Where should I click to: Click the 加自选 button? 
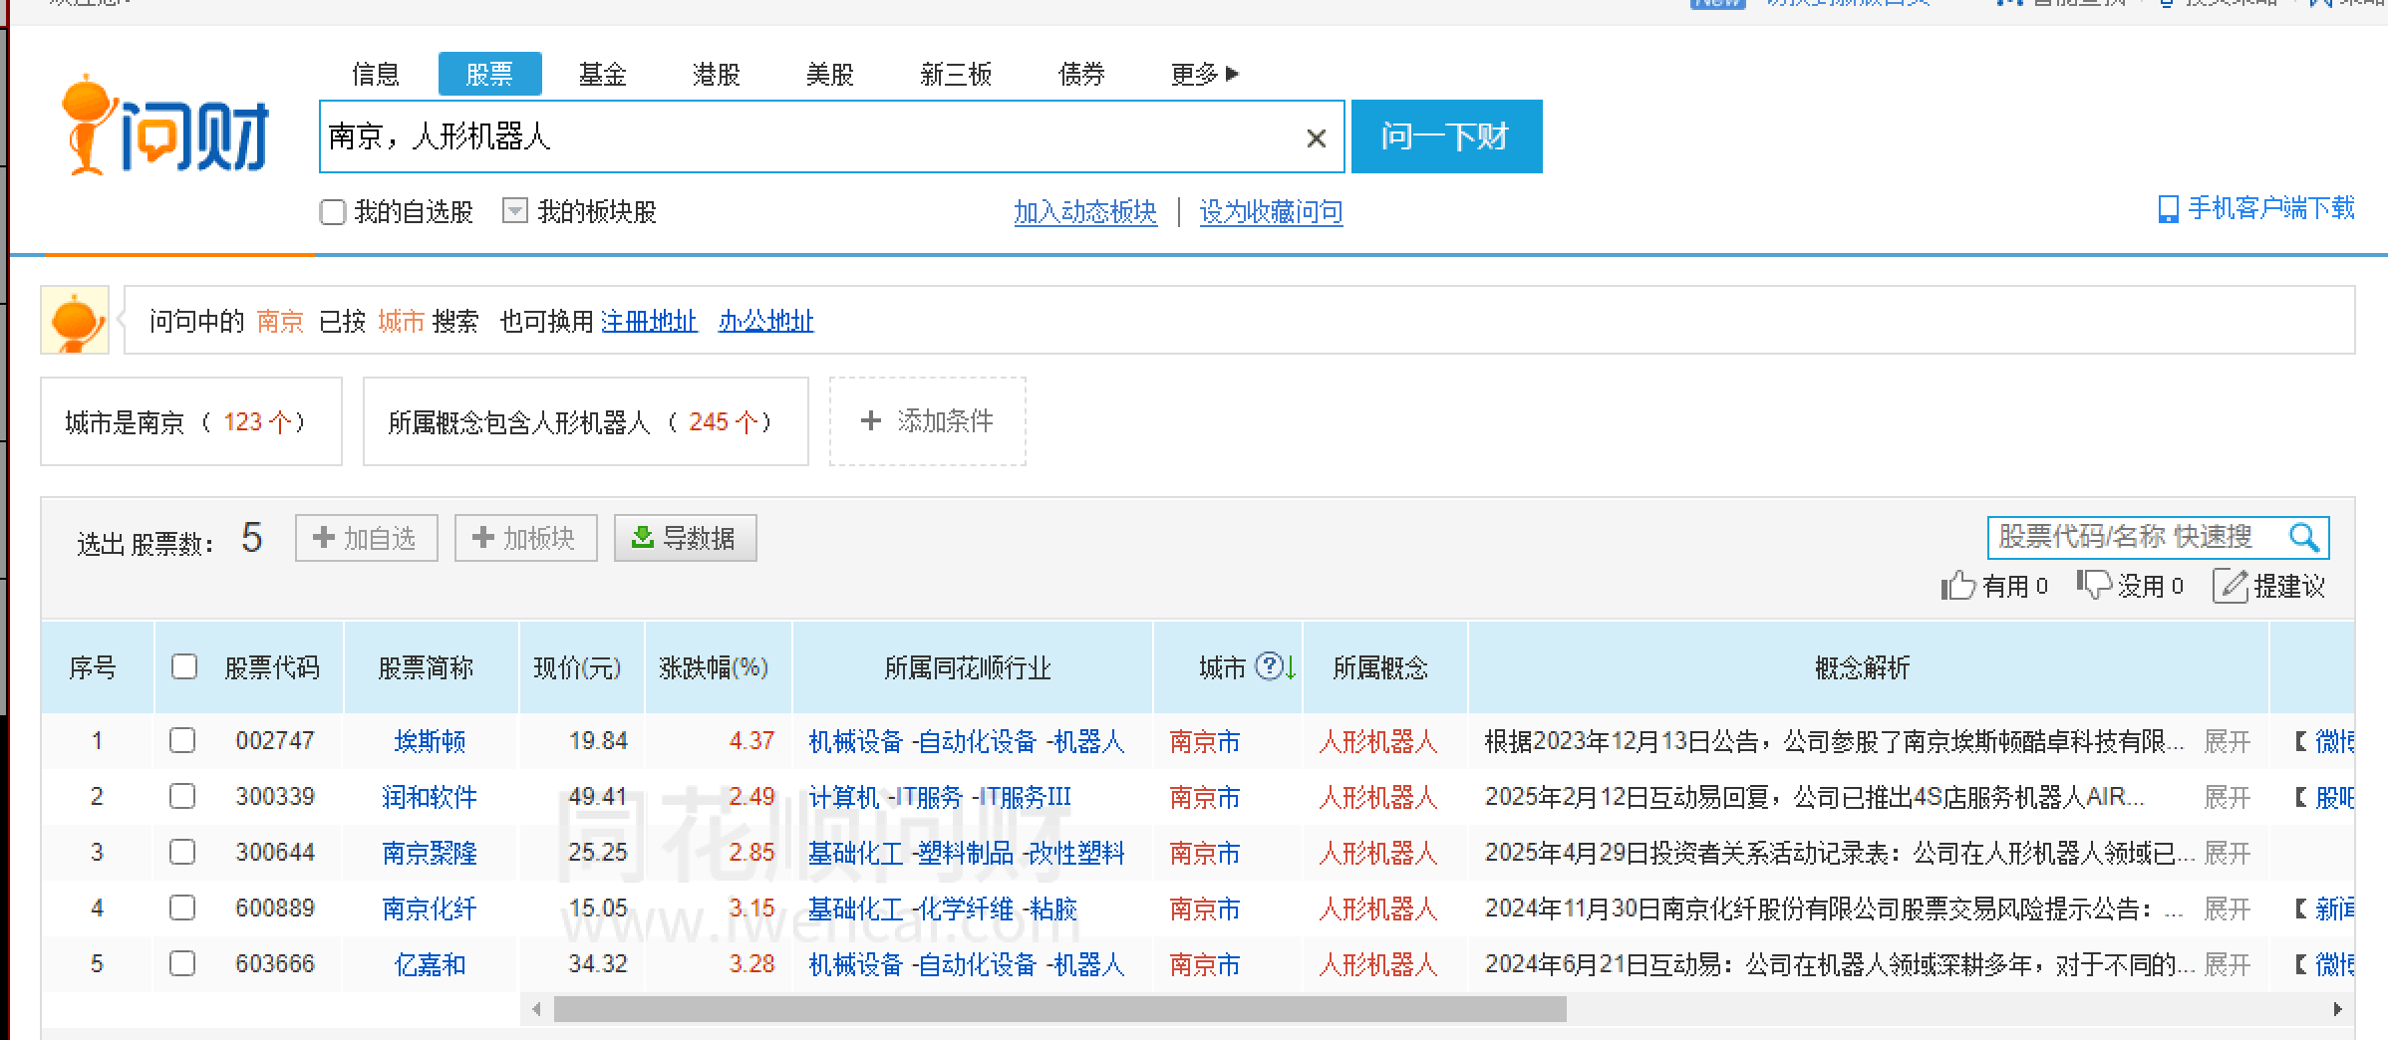[366, 538]
